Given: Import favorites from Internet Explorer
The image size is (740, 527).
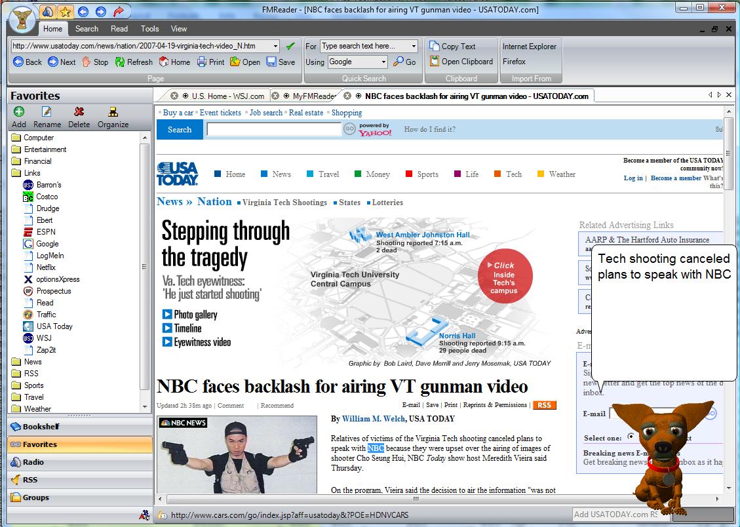Looking at the screenshot, I should tap(530, 47).
